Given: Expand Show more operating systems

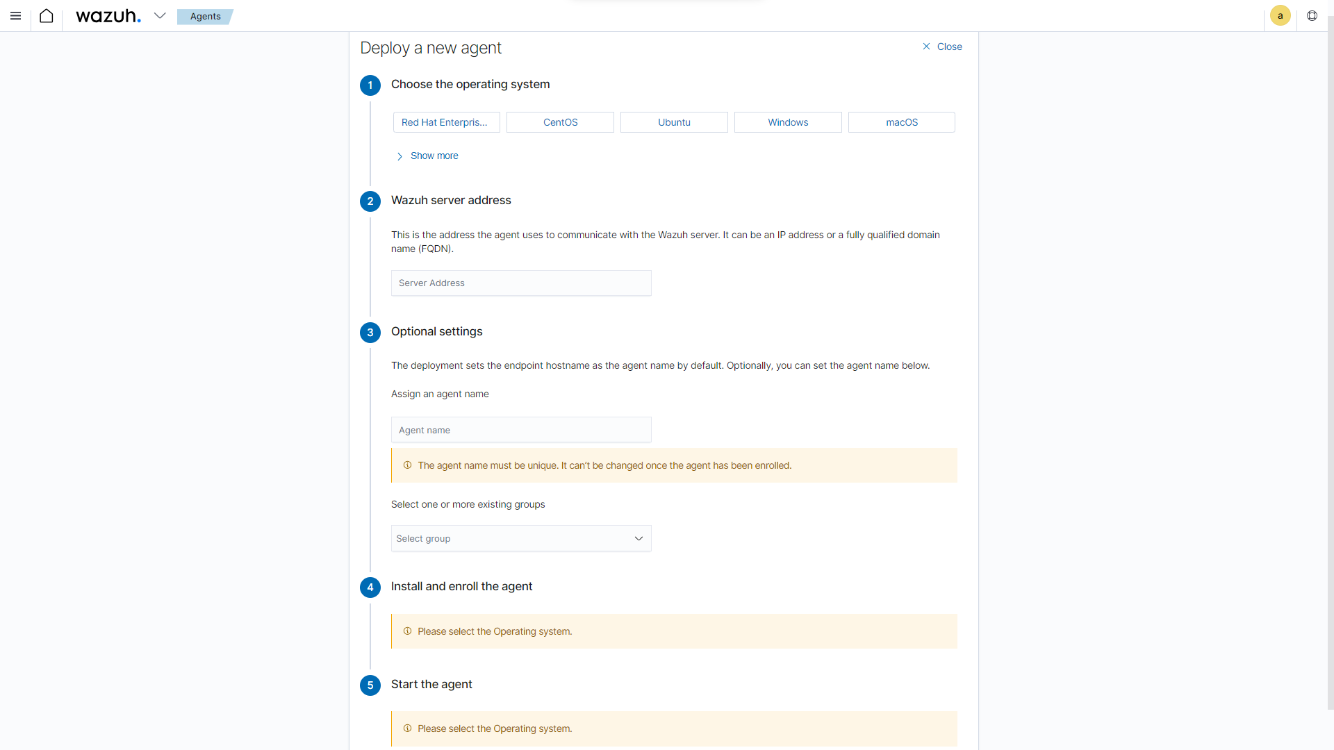Looking at the screenshot, I should (427, 156).
